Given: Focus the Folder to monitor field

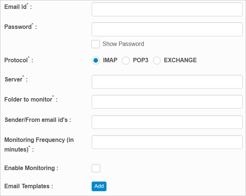Looking at the screenshot, I should [x=167, y=102].
